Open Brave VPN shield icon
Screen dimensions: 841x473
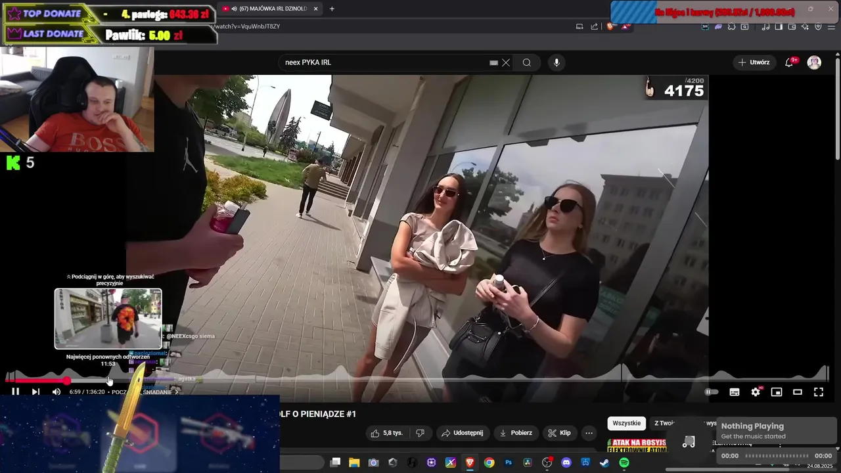(818, 26)
